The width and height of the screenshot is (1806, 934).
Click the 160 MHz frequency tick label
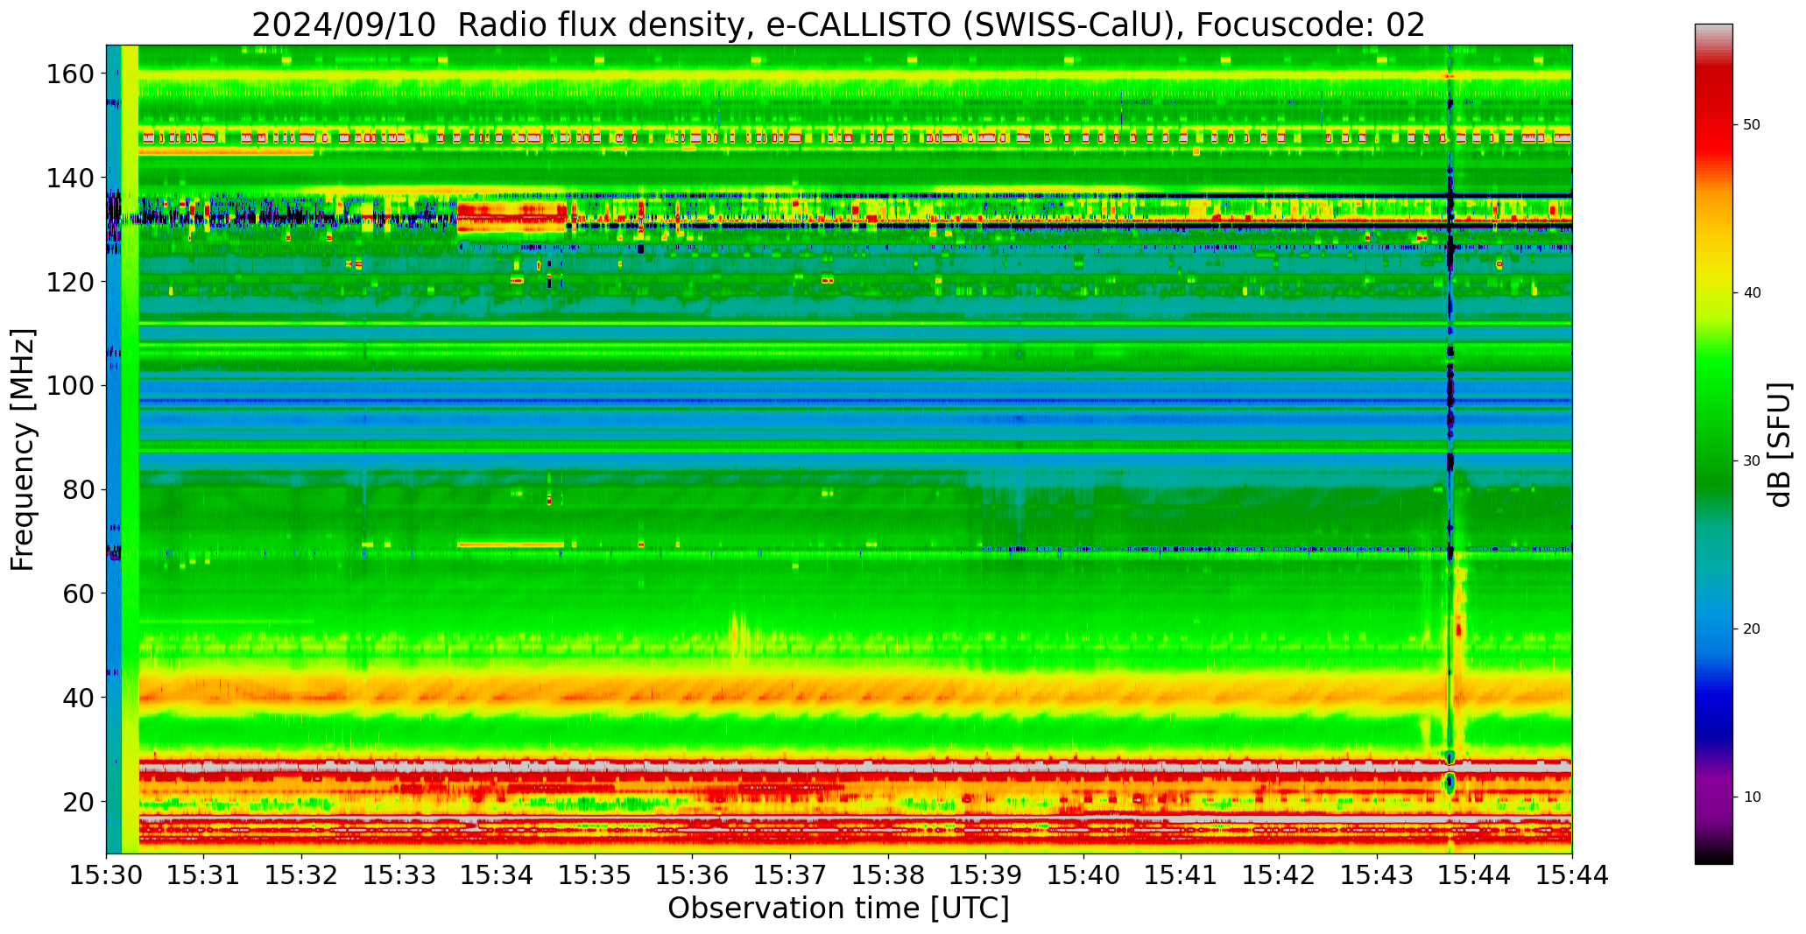point(70,74)
